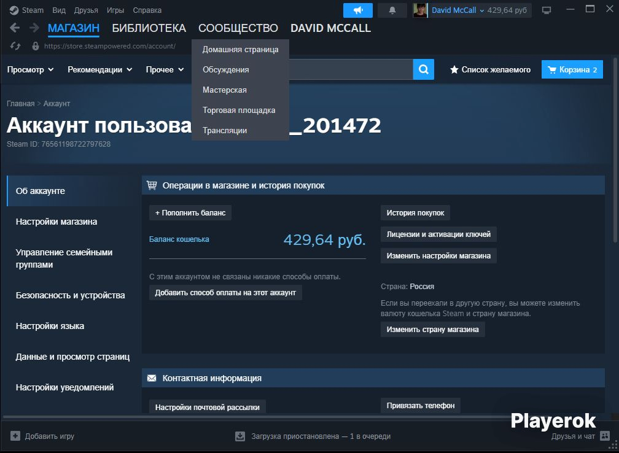Image resolution: width=619 pixels, height=453 pixels.
Task: Click David McCall's avatar thumbnail
Action: pos(421,10)
